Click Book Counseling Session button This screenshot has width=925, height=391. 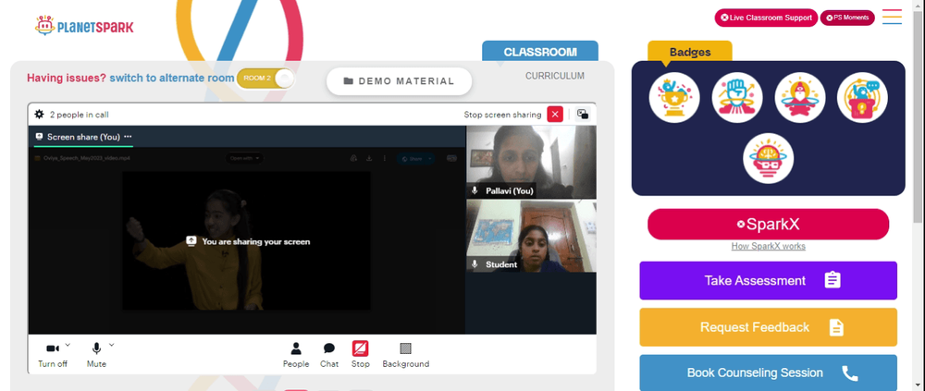coord(768,373)
